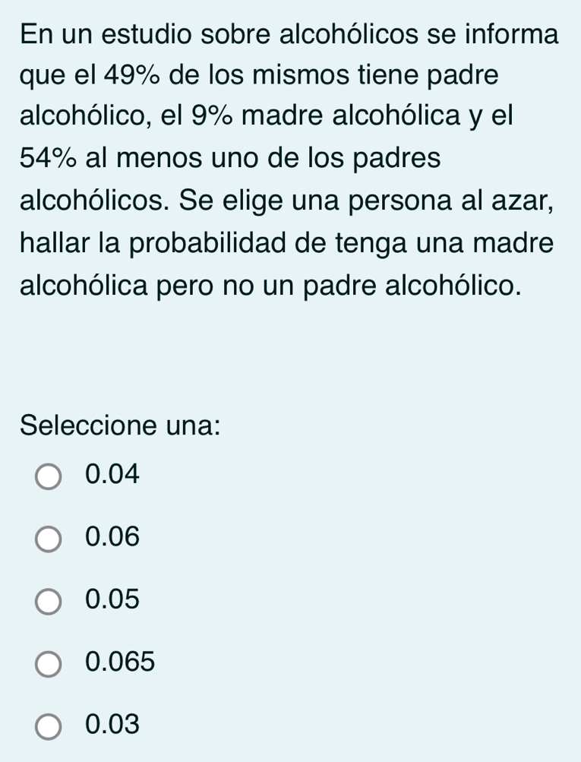Click the 0.06 answer label text
581x762 pixels.
(113, 538)
